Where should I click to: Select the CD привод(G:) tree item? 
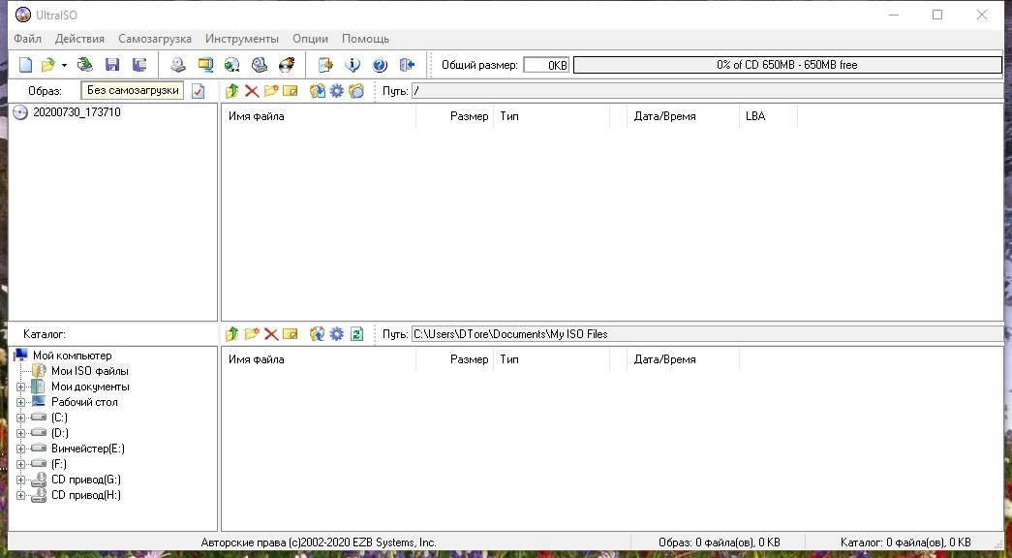point(86,480)
